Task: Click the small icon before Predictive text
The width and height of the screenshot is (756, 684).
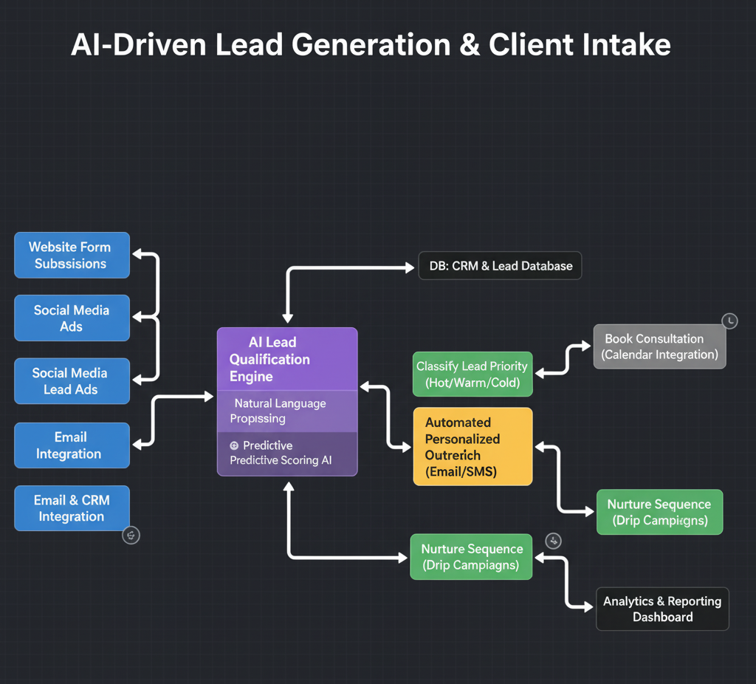Action: point(234,445)
